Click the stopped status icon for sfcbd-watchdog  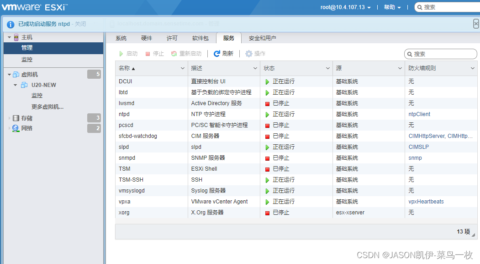tap(267, 137)
